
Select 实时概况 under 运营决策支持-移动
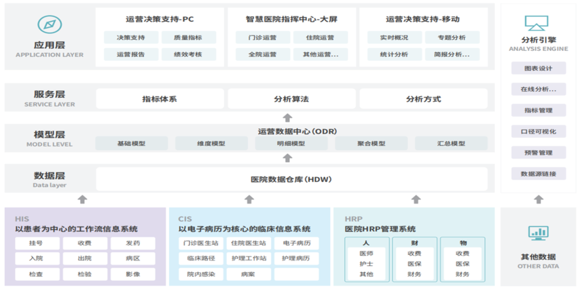[x=393, y=38]
